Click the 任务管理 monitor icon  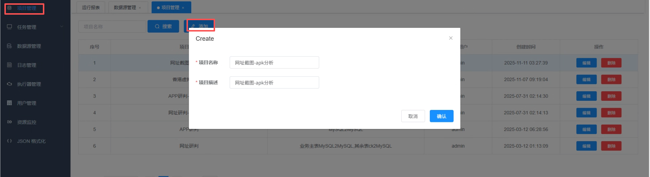[x=10, y=27]
